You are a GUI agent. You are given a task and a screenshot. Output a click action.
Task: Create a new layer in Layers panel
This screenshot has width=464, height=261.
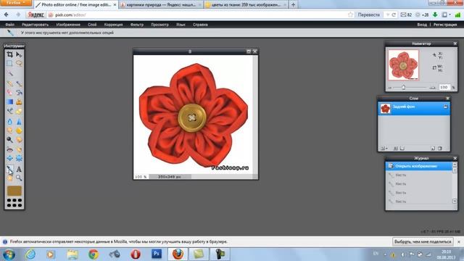(433, 148)
